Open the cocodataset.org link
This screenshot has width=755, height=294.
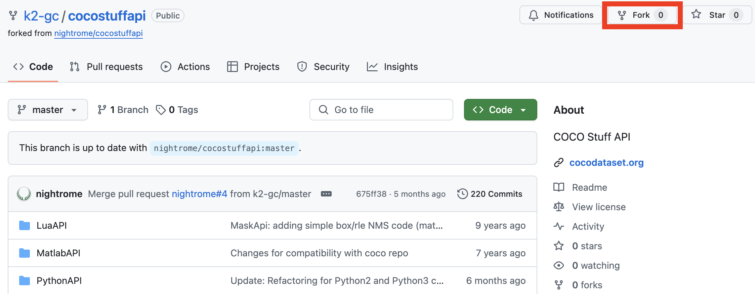(606, 162)
